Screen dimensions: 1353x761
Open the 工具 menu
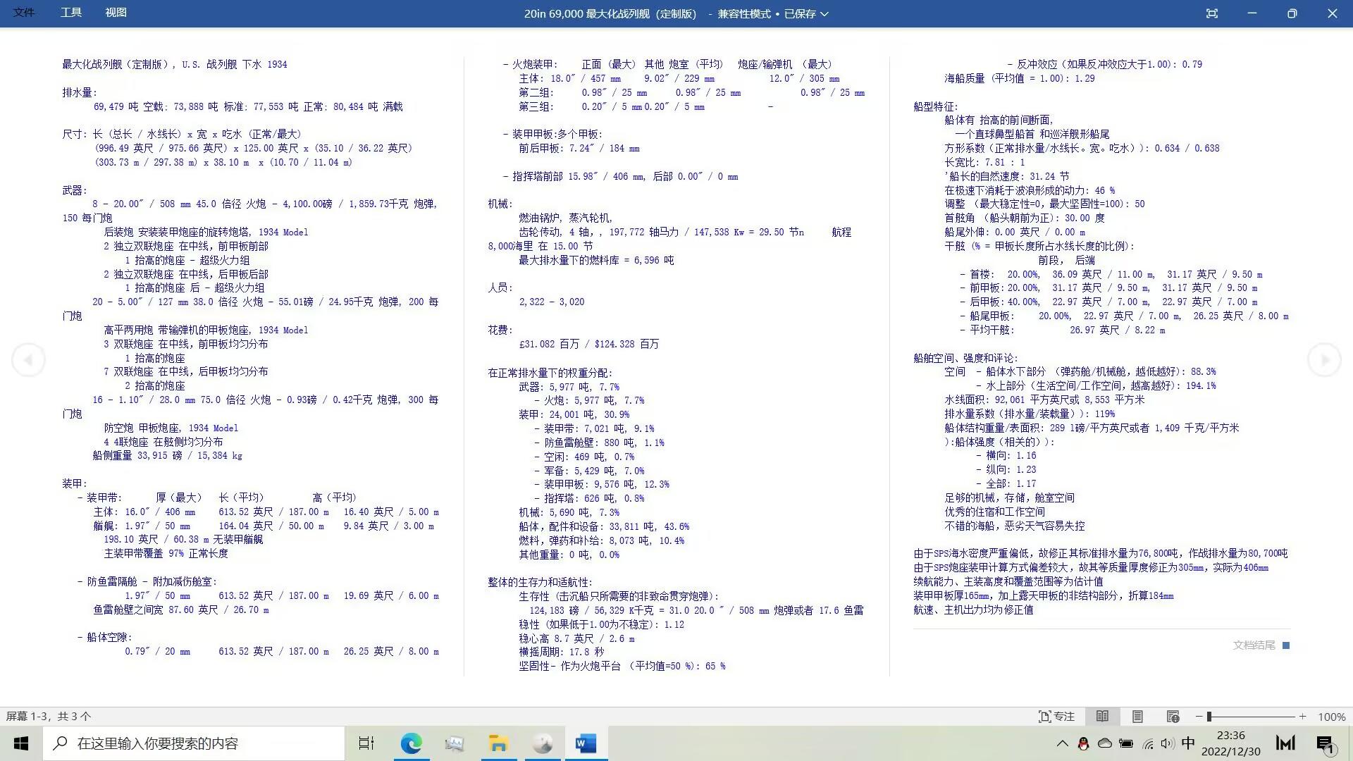[70, 13]
